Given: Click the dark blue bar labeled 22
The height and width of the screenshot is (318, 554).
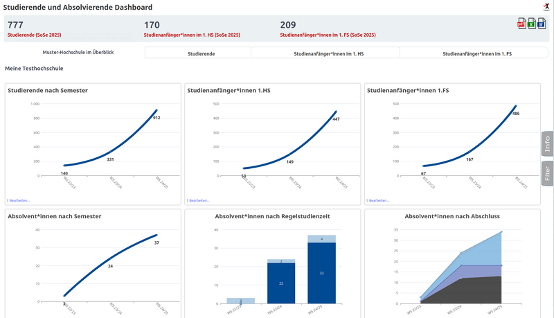Looking at the screenshot, I should click(280, 283).
